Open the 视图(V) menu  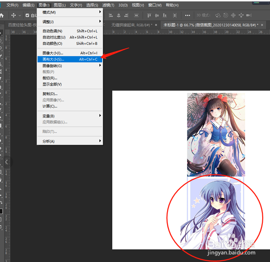[138, 5]
